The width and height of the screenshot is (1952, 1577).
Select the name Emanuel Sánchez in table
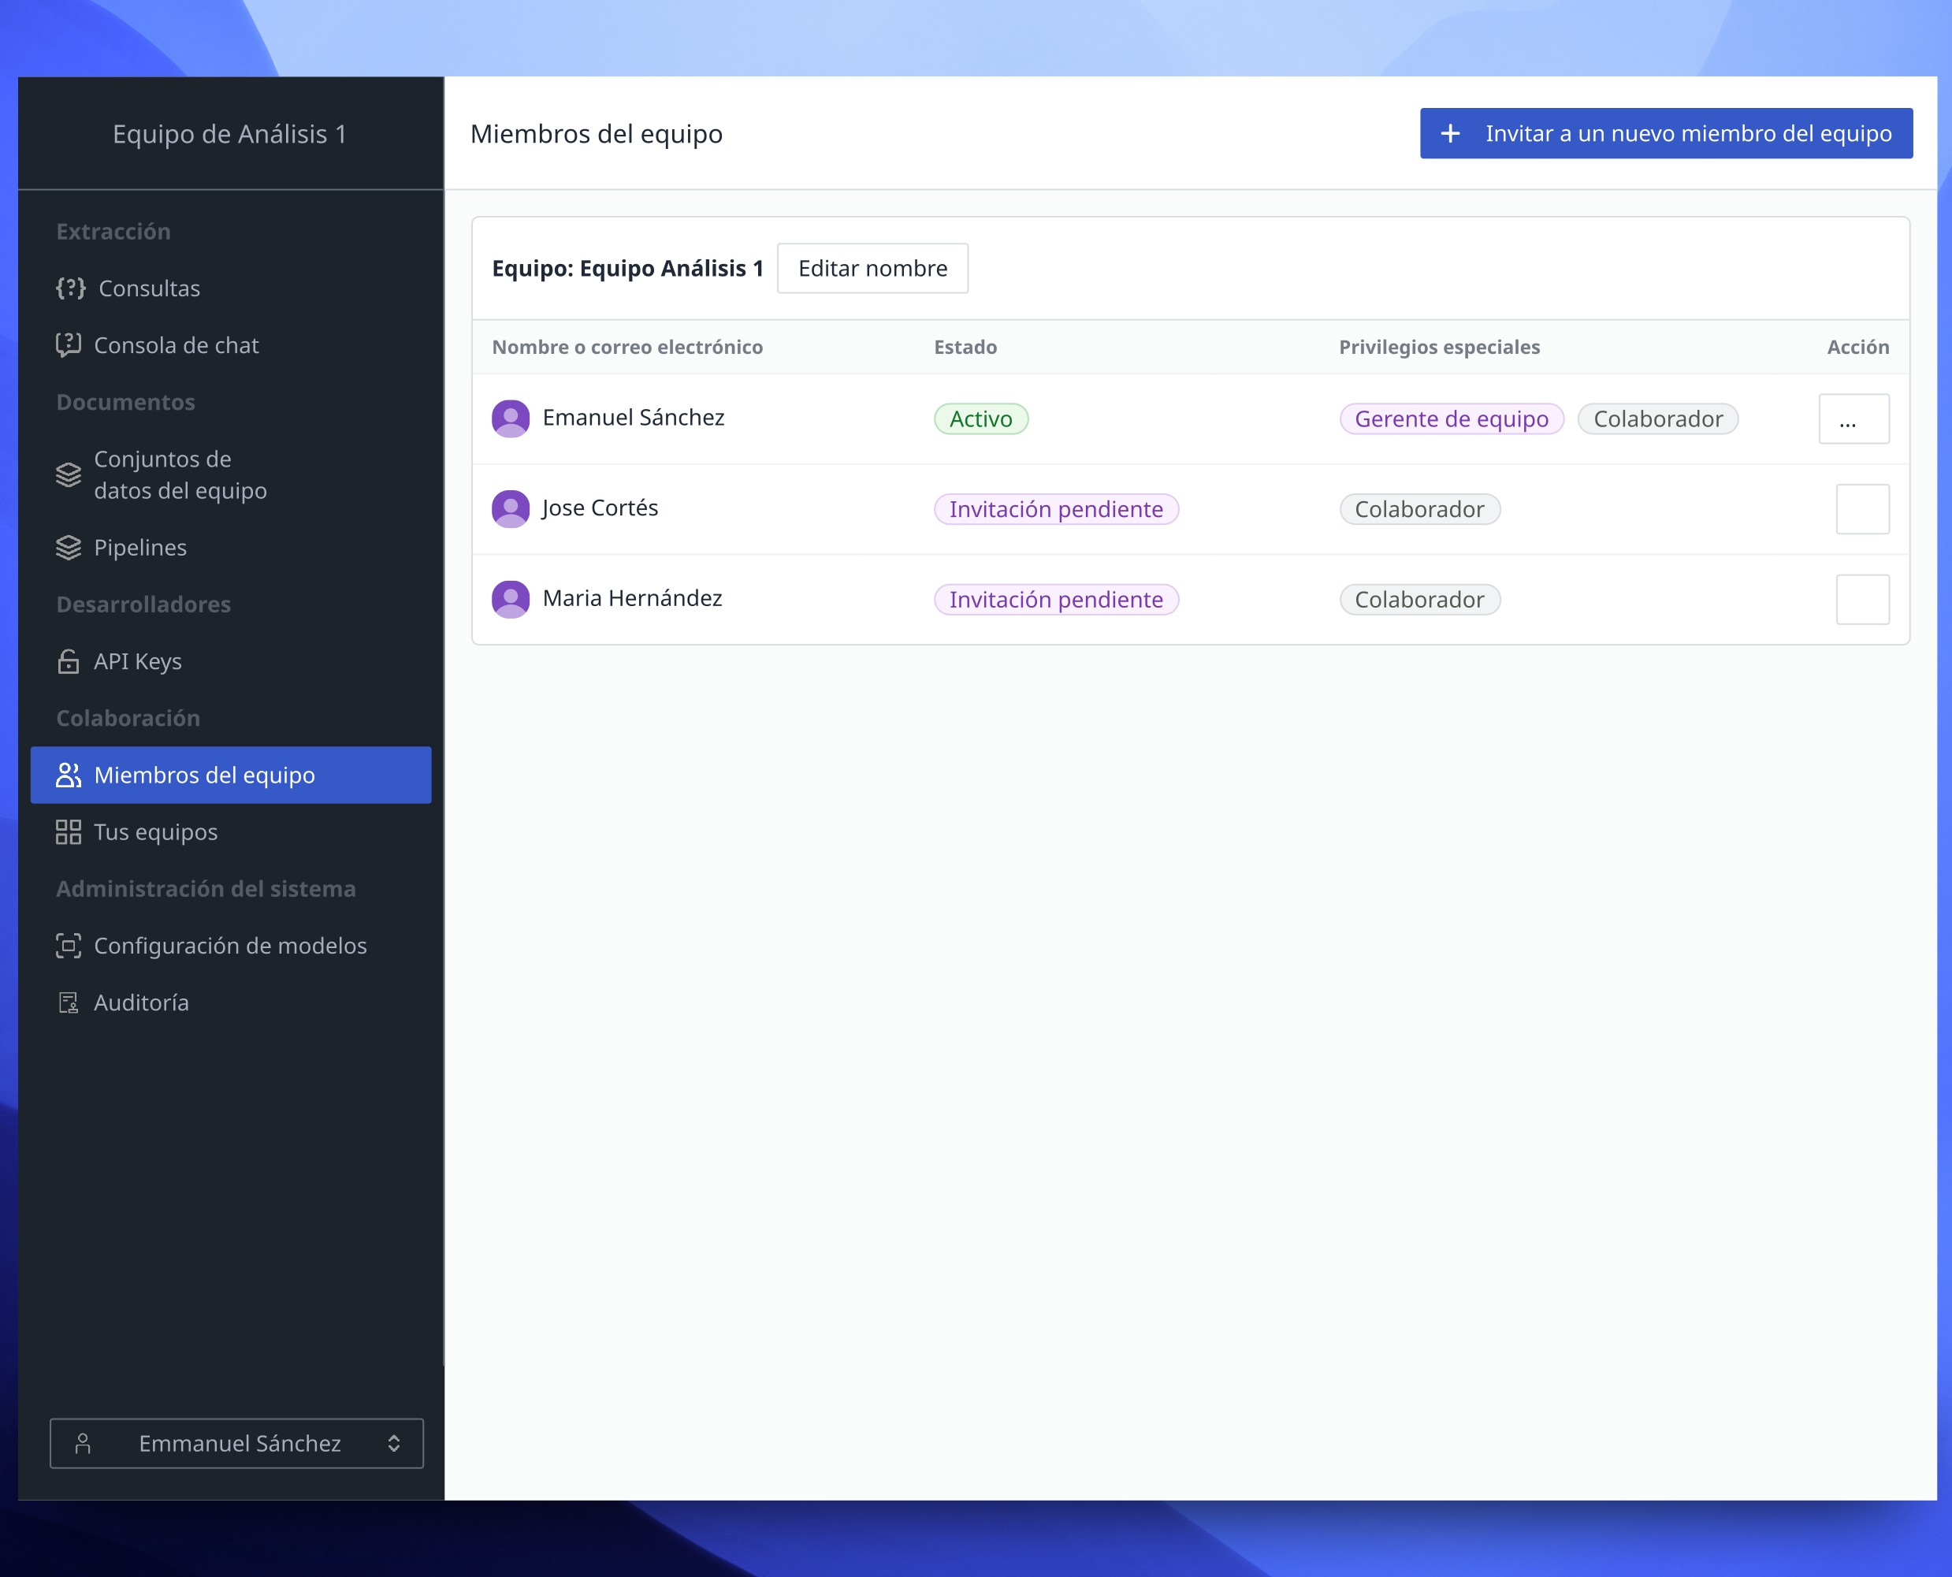coord(633,417)
